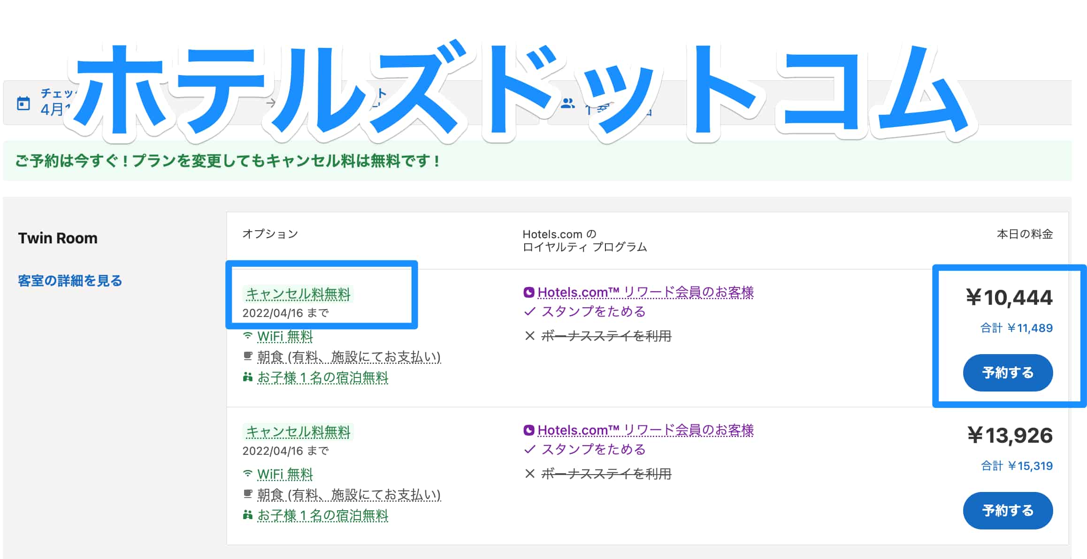
Task: Click Hotels.com ロイヤルティ プログラム column header
Action: click(x=585, y=240)
